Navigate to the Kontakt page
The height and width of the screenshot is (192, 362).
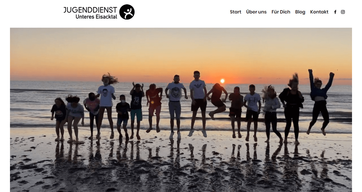[319, 12]
